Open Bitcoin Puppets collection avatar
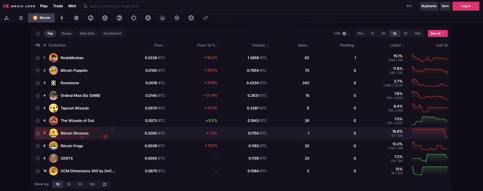This screenshot has width=483, height=191. [54, 70]
